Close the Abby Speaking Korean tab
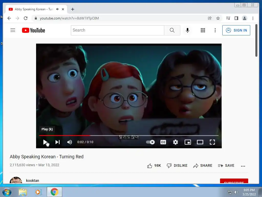This screenshot has height=197, width=262. click(63, 9)
